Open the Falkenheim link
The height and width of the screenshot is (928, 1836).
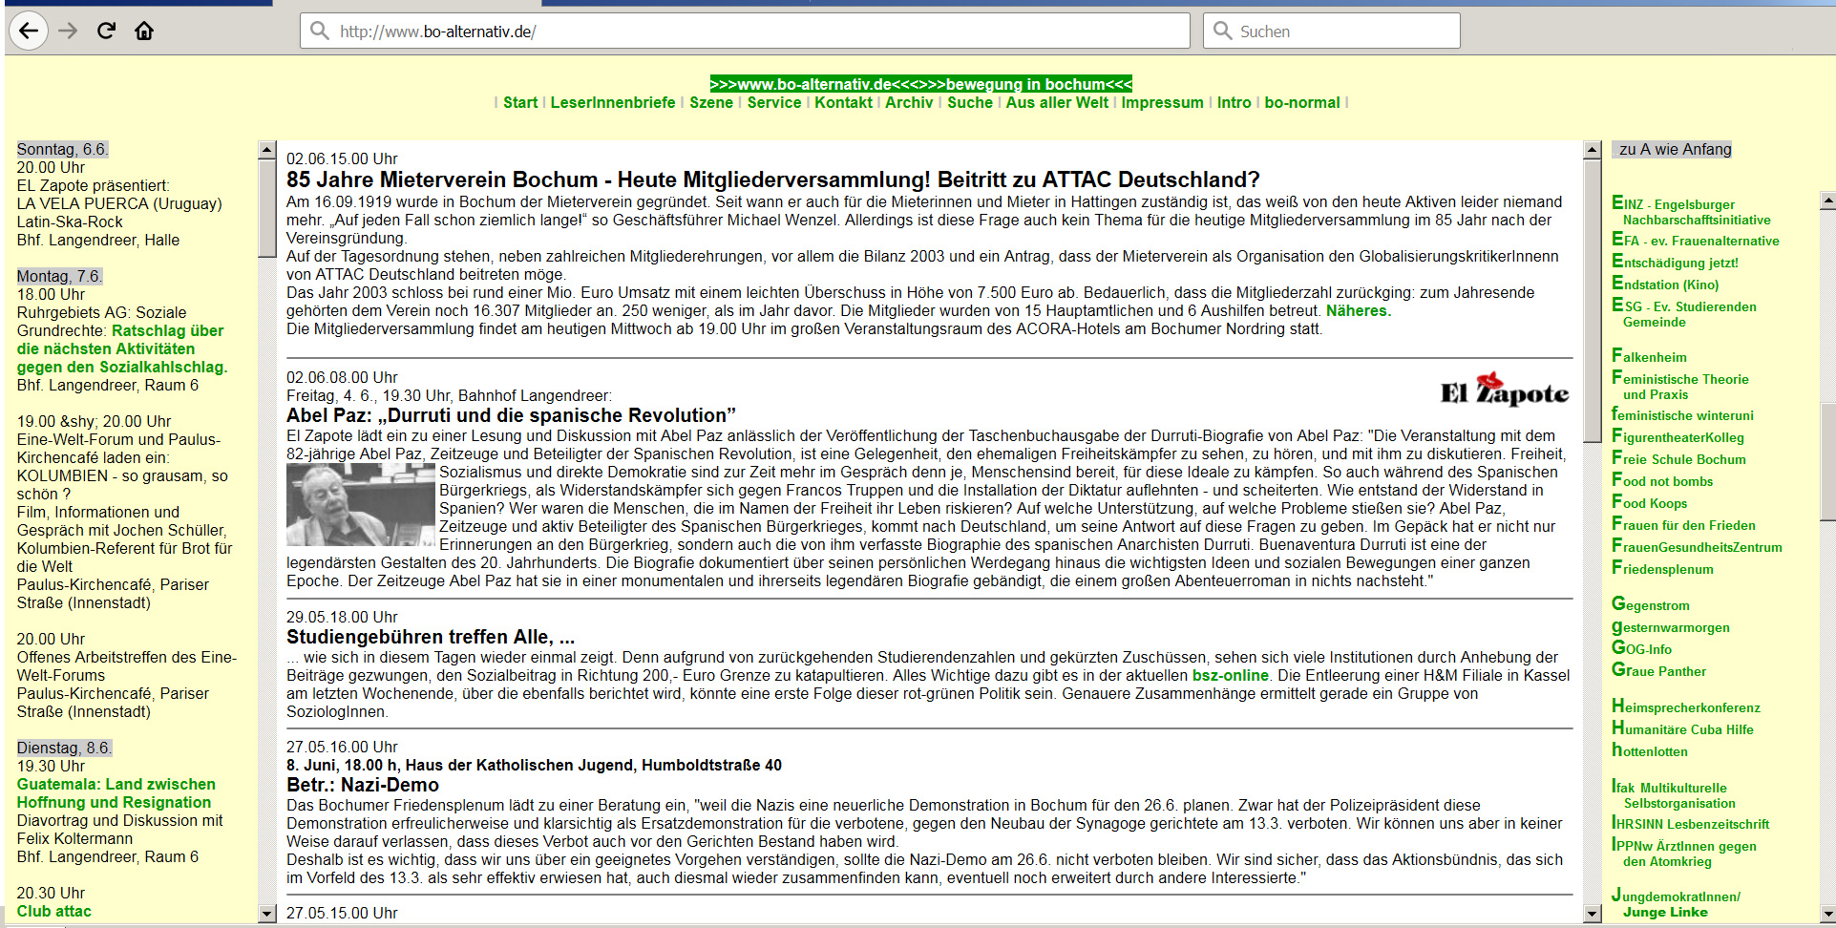point(1649,356)
